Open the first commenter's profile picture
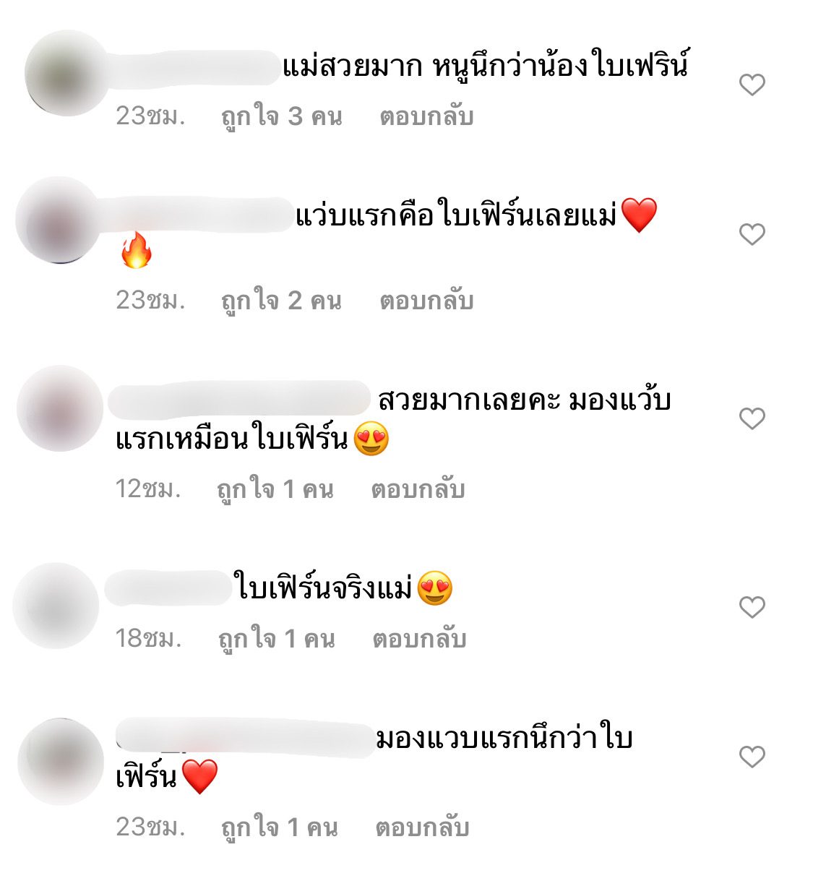Screen dimensions: 813x873 pyautogui.click(x=67, y=73)
